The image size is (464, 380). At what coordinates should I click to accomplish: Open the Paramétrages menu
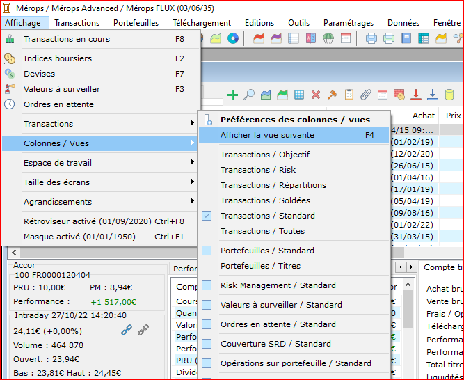(x=349, y=23)
